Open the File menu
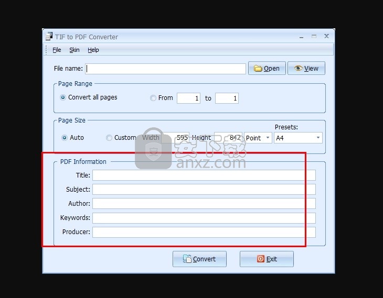This screenshot has width=383, height=298. coord(57,50)
